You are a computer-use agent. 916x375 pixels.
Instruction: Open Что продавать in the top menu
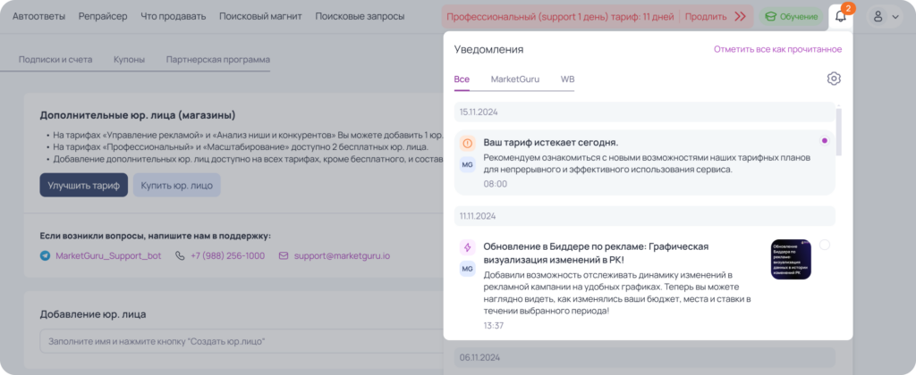[x=173, y=16]
